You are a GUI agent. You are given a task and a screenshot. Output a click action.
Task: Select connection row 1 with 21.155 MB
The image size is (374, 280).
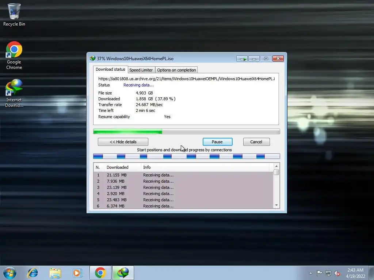pyautogui.click(x=183, y=175)
